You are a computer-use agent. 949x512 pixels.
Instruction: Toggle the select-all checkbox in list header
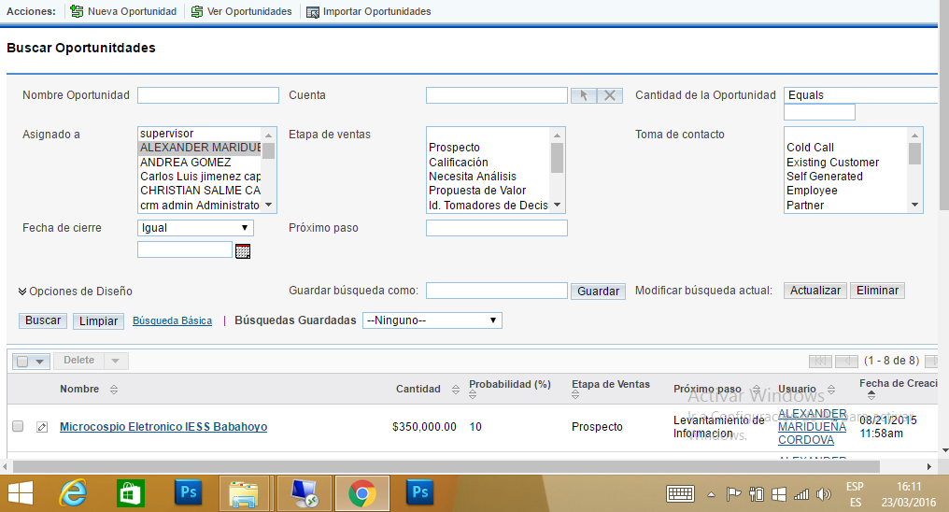(x=23, y=361)
